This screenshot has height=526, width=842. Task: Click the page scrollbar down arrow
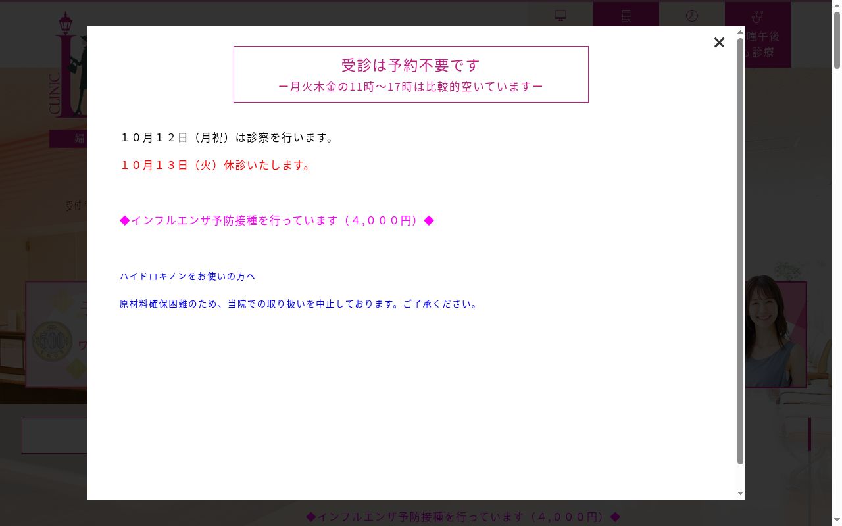837,521
